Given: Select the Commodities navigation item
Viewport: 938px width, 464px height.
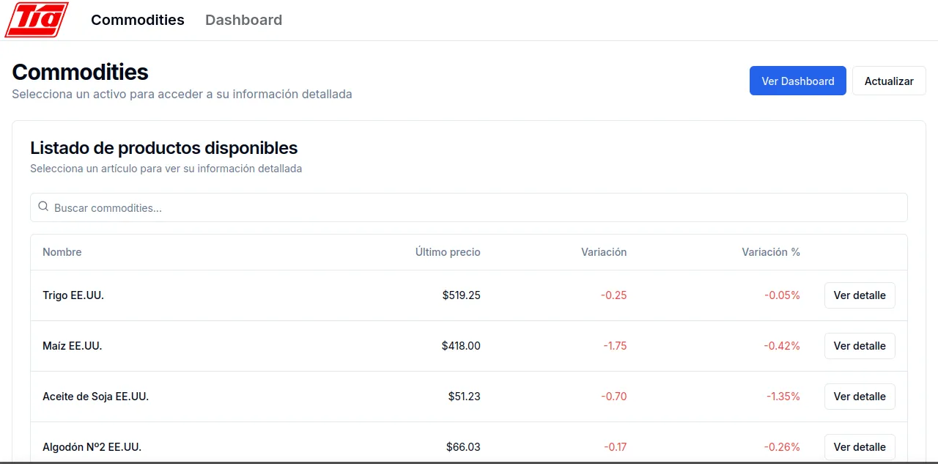Looking at the screenshot, I should (x=137, y=20).
